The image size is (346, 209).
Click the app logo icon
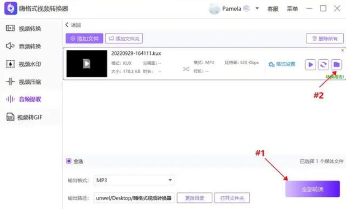10,9
